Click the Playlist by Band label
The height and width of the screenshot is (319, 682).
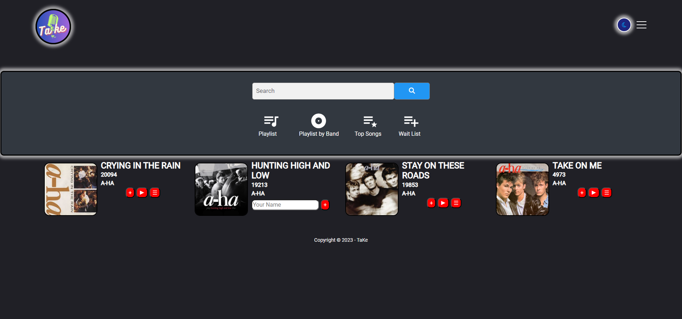pos(319,134)
